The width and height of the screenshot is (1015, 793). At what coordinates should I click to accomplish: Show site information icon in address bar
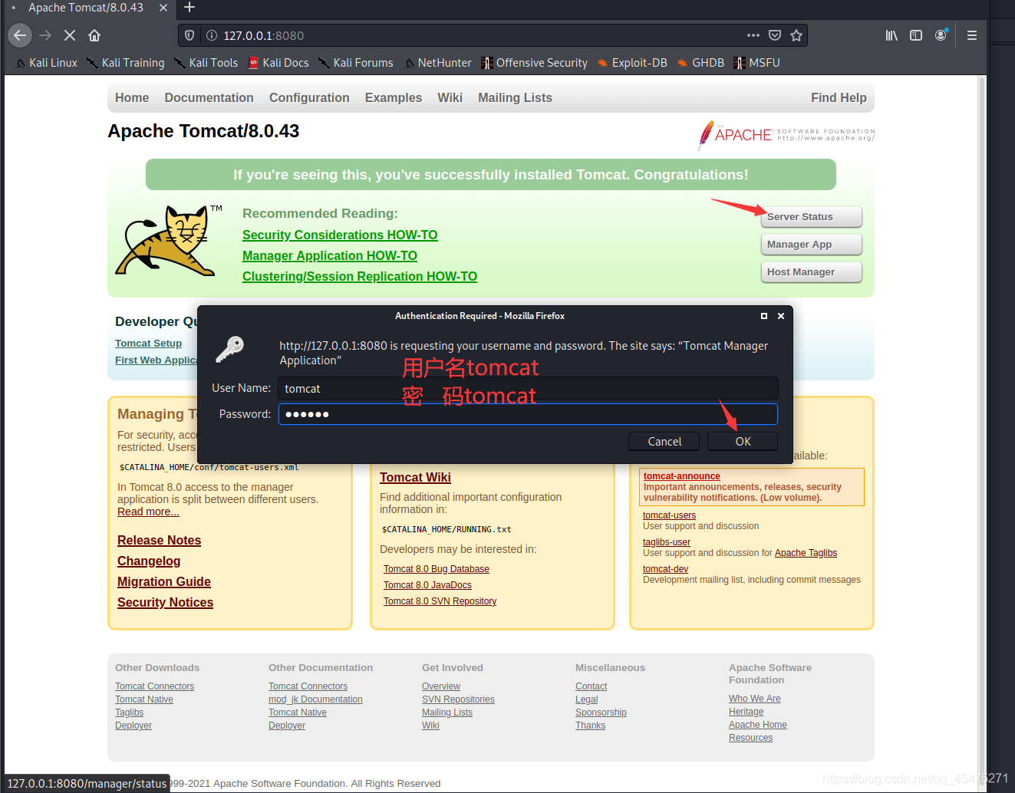click(x=212, y=35)
